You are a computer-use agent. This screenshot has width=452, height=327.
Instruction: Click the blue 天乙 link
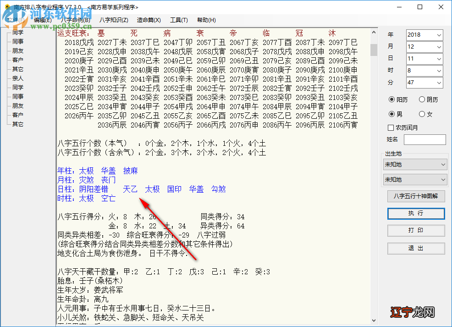[130, 189]
